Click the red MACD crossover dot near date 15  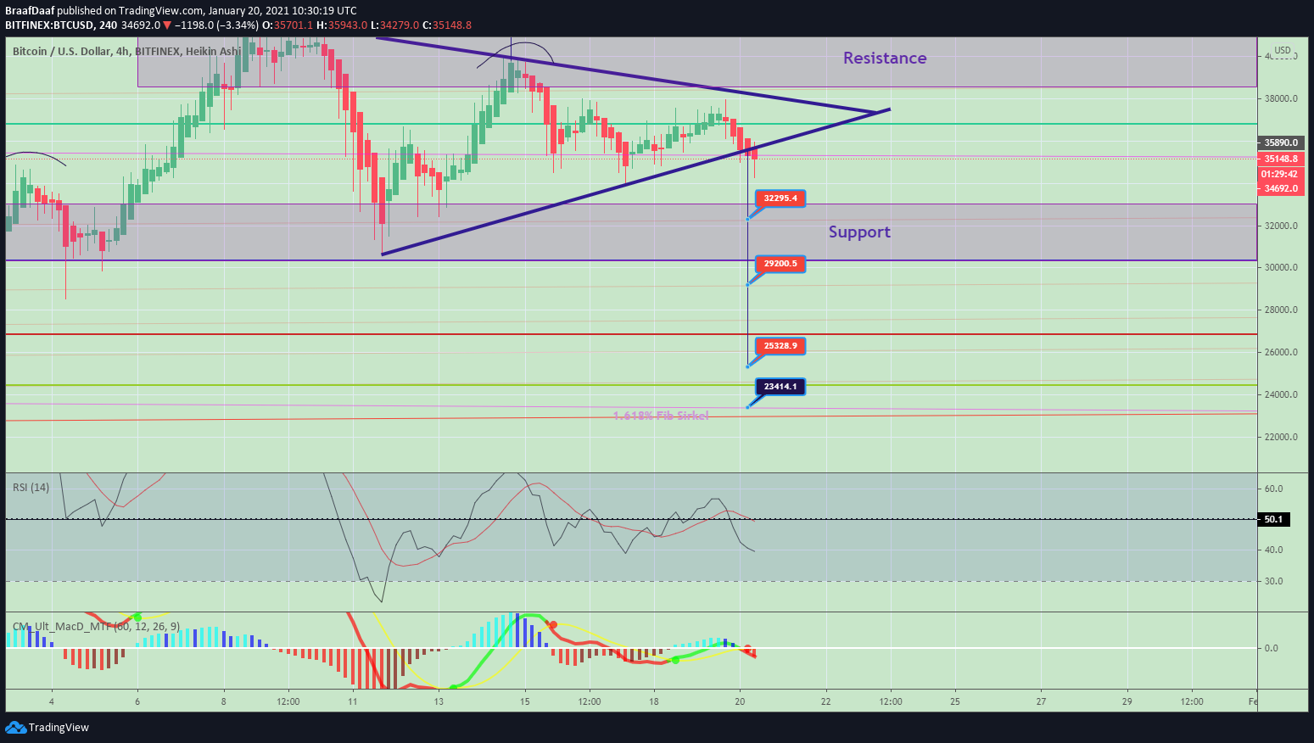pyautogui.click(x=553, y=625)
